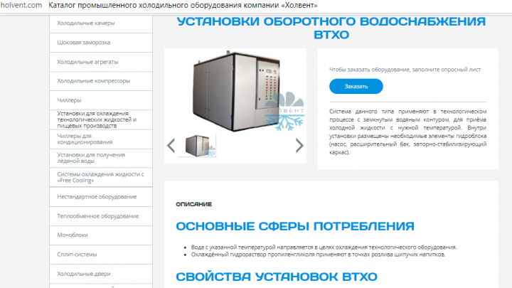Open Установки для получения ледяной воды
The height and width of the screenshot is (288, 512).
[101, 158]
